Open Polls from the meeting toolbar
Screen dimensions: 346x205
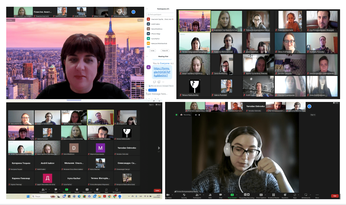210,195
